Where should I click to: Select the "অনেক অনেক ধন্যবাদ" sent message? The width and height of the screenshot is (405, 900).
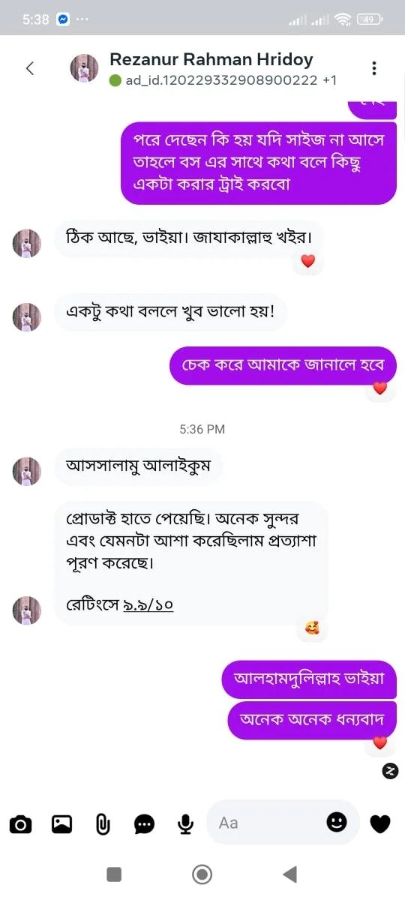312,719
